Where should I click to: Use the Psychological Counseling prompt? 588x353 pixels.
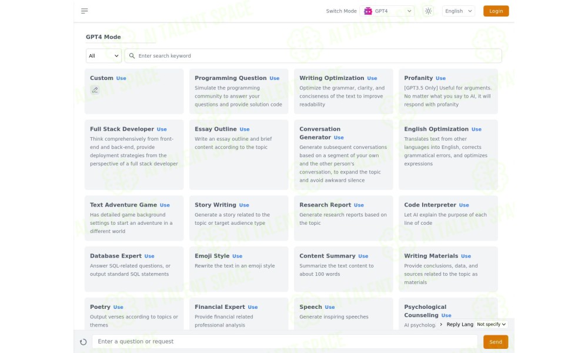click(446, 315)
